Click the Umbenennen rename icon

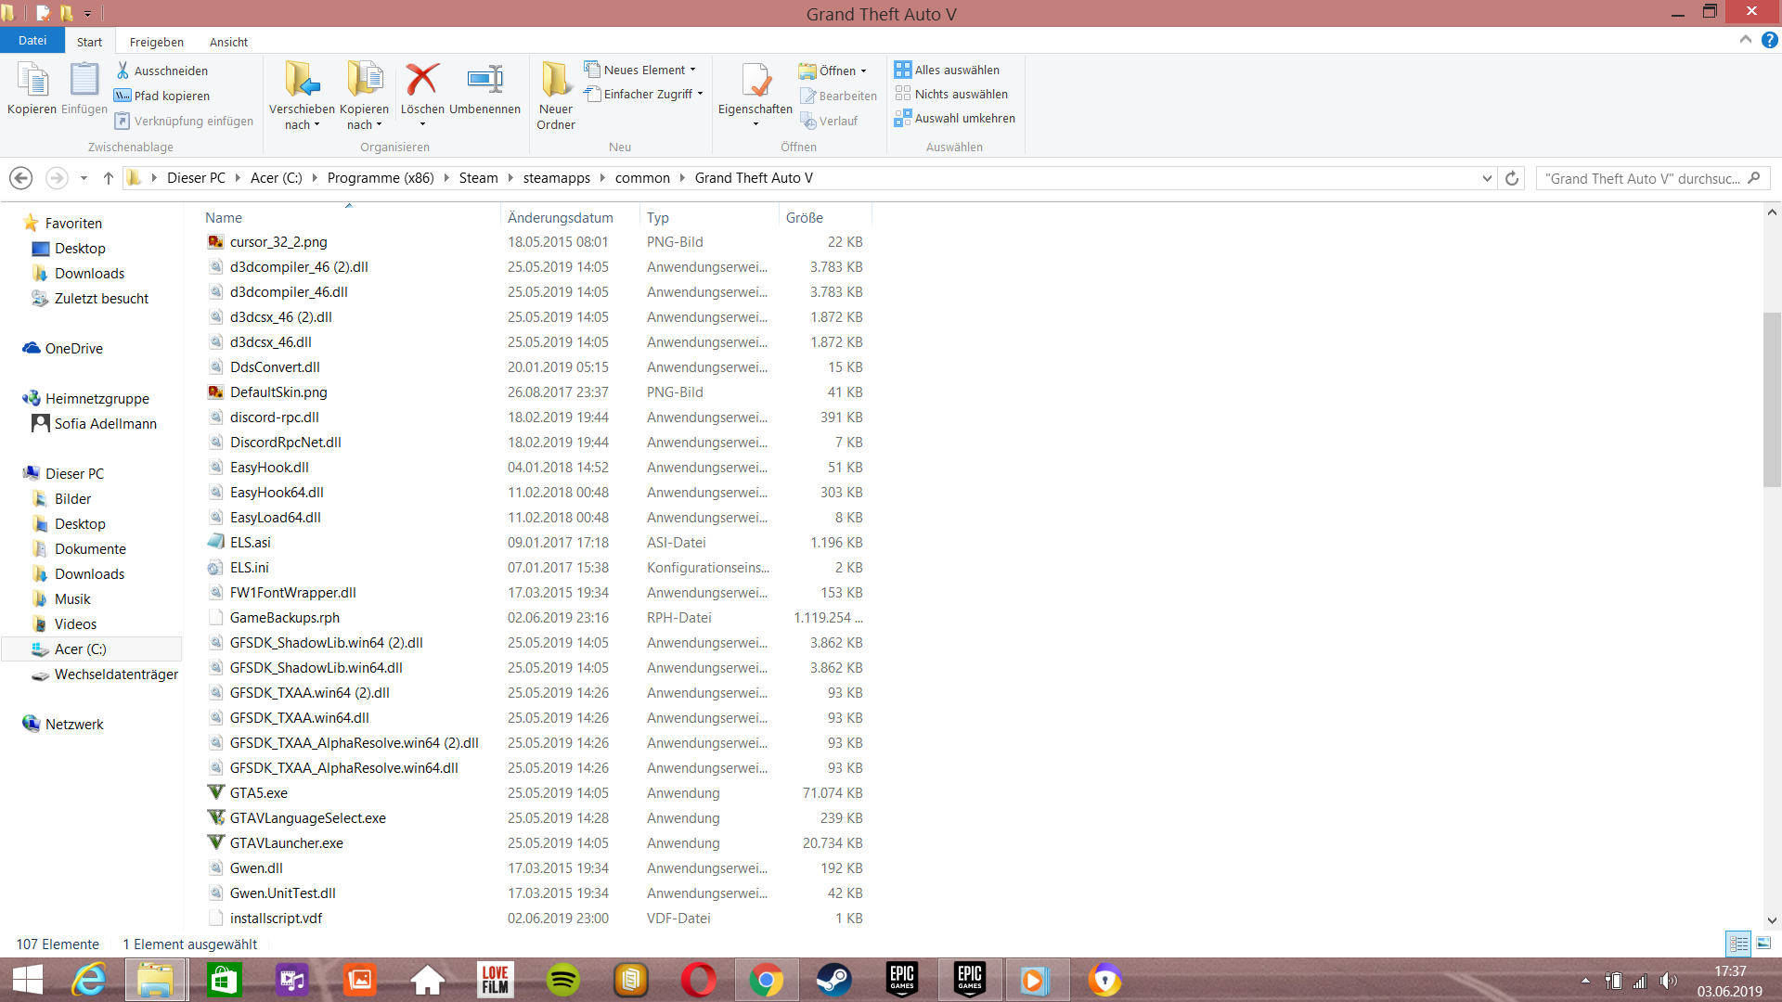coord(484,80)
